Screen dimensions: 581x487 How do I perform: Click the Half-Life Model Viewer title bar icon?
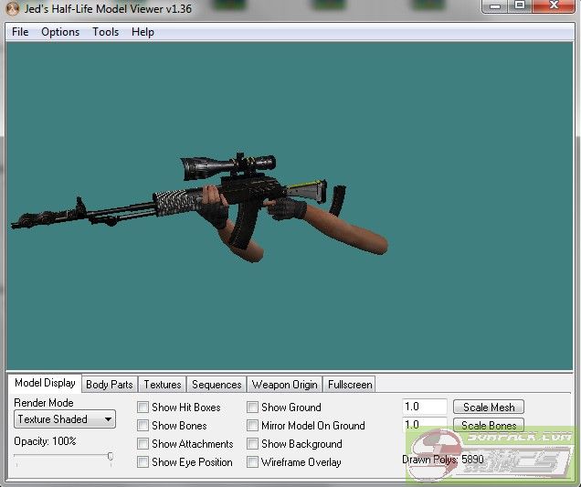12,7
